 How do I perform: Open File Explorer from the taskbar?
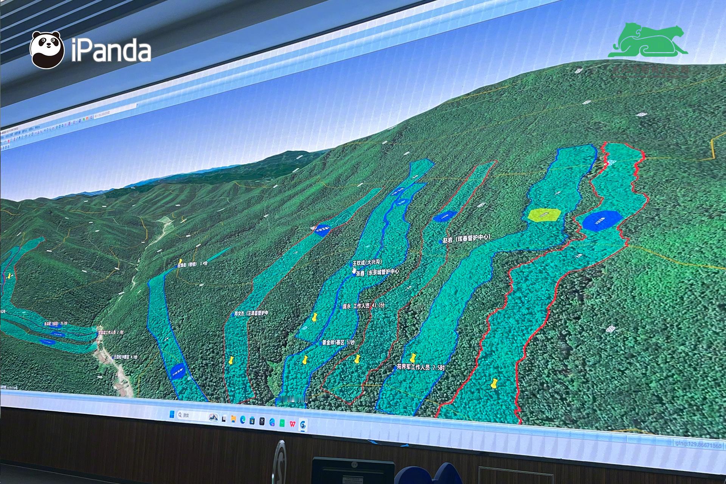[233, 419]
